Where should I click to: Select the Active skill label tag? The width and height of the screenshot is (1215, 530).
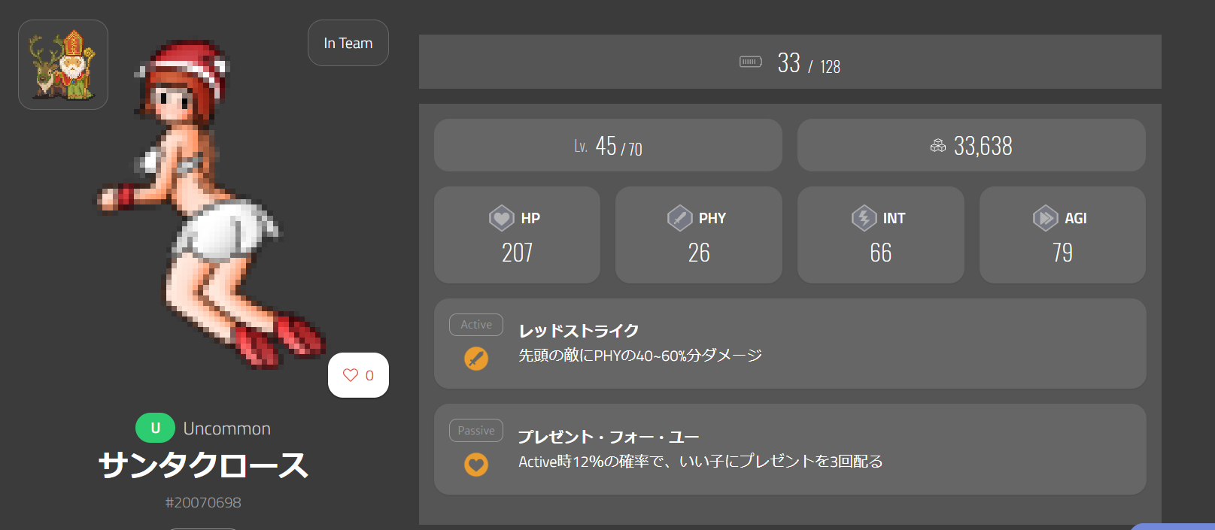[x=476, y=325]
